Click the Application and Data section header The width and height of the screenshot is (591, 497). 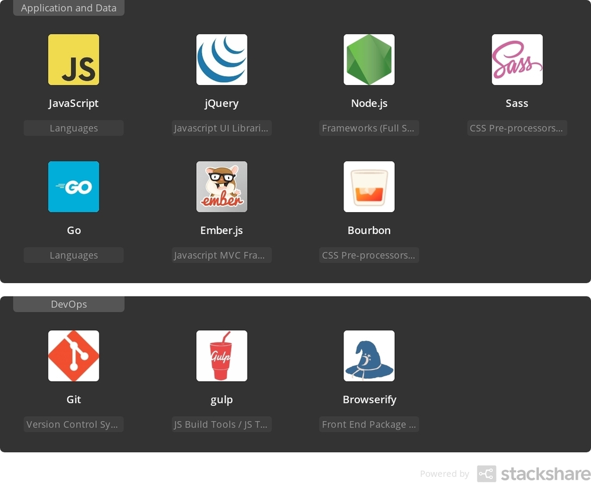point(69,8)
